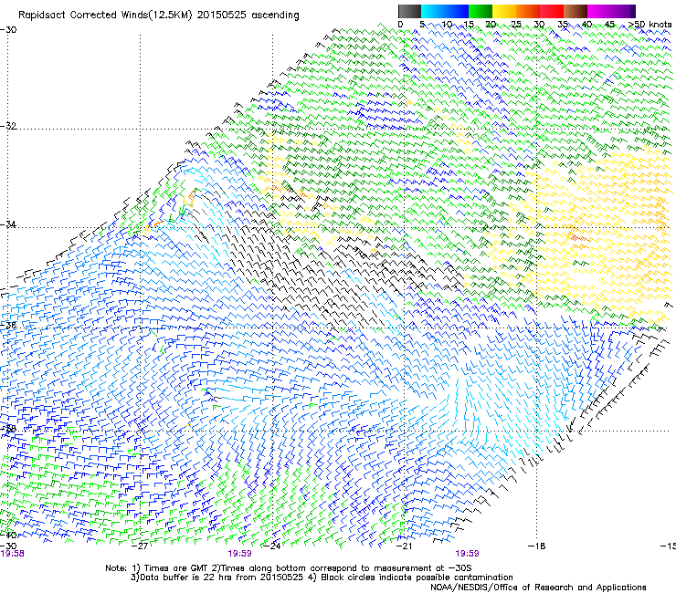Click the -40 latitude axis label
676x593 pixels.
8,535
